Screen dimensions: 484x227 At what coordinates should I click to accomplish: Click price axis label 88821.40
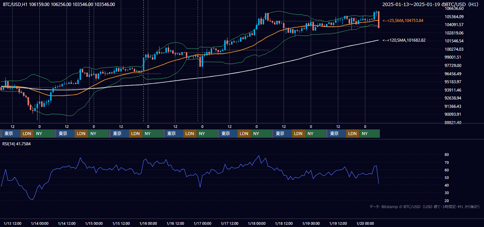pos(453,123)
